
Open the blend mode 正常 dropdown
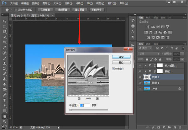pyautogui.click(x=149, y=54)
